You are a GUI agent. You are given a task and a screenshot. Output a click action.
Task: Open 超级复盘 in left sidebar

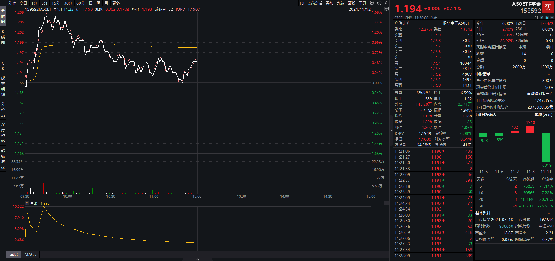tap(3, 159)
